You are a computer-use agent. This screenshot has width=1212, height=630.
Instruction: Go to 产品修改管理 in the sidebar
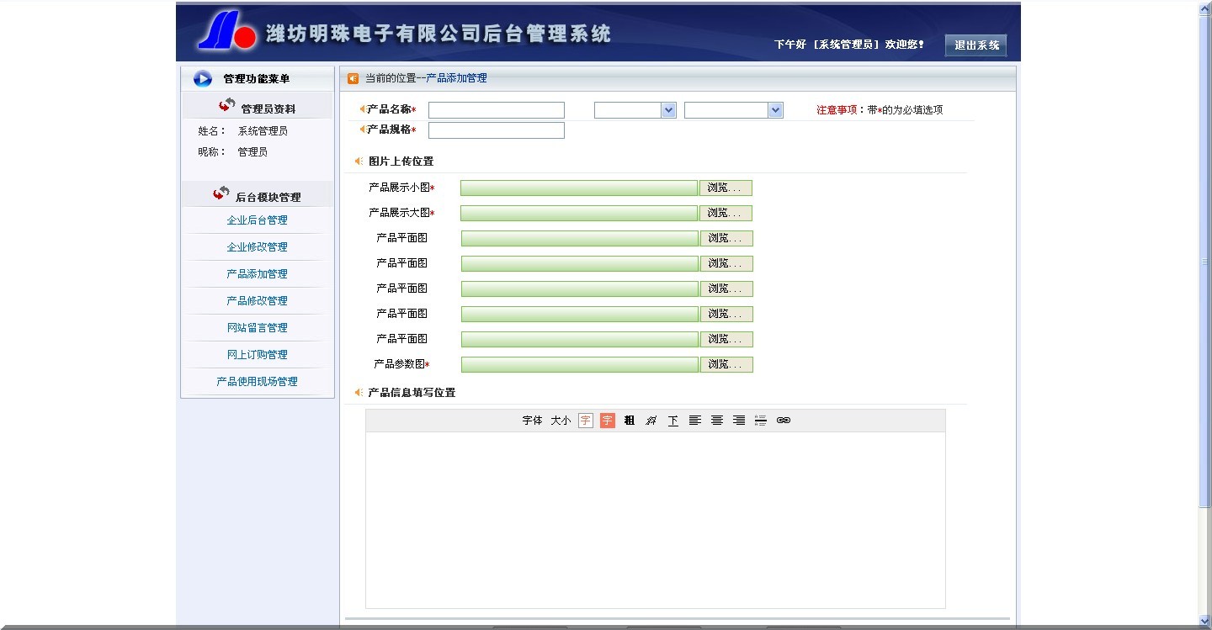click(258, 300)
